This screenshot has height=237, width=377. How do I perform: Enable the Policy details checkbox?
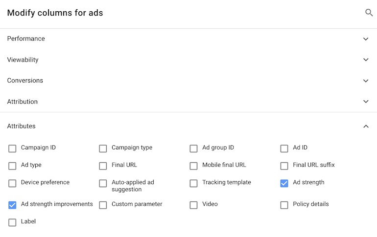click(284, 205)
